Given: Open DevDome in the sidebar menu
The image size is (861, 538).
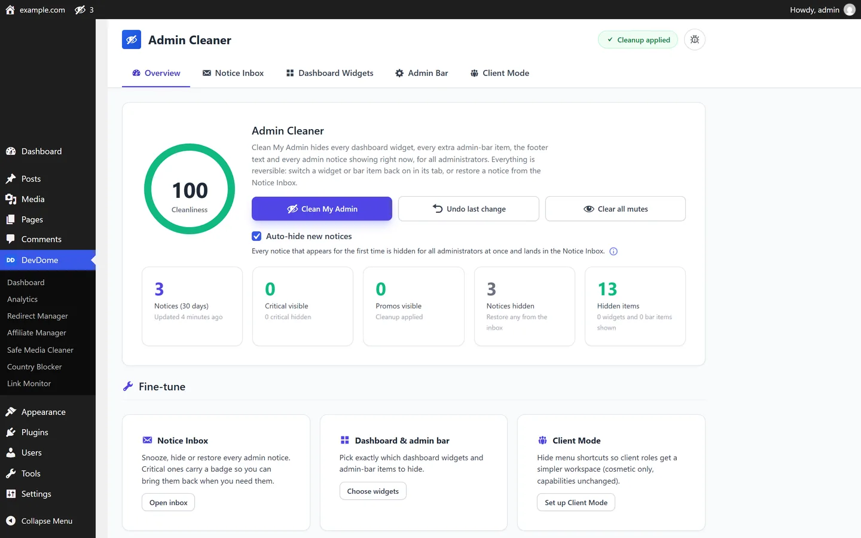Looking at the screenshot, I should [48, 260].
